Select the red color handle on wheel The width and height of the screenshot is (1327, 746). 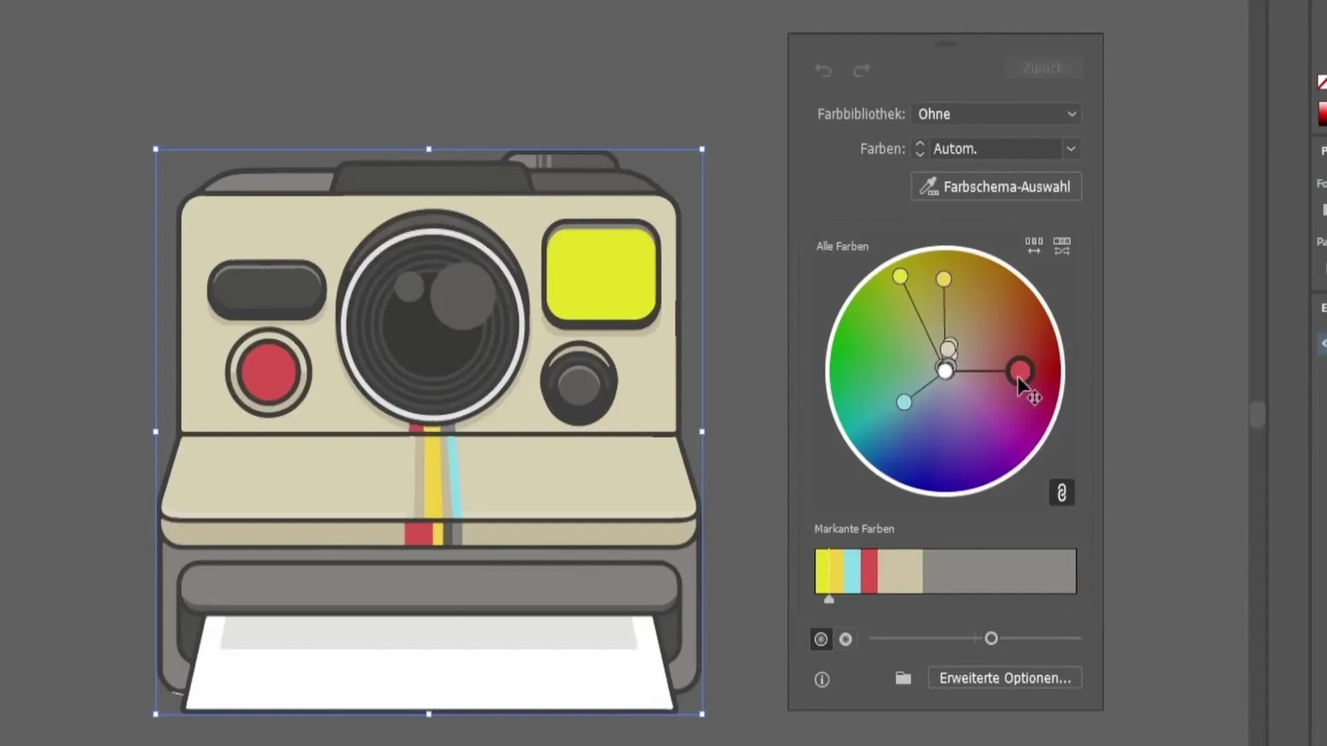(x=1020, y=370)
